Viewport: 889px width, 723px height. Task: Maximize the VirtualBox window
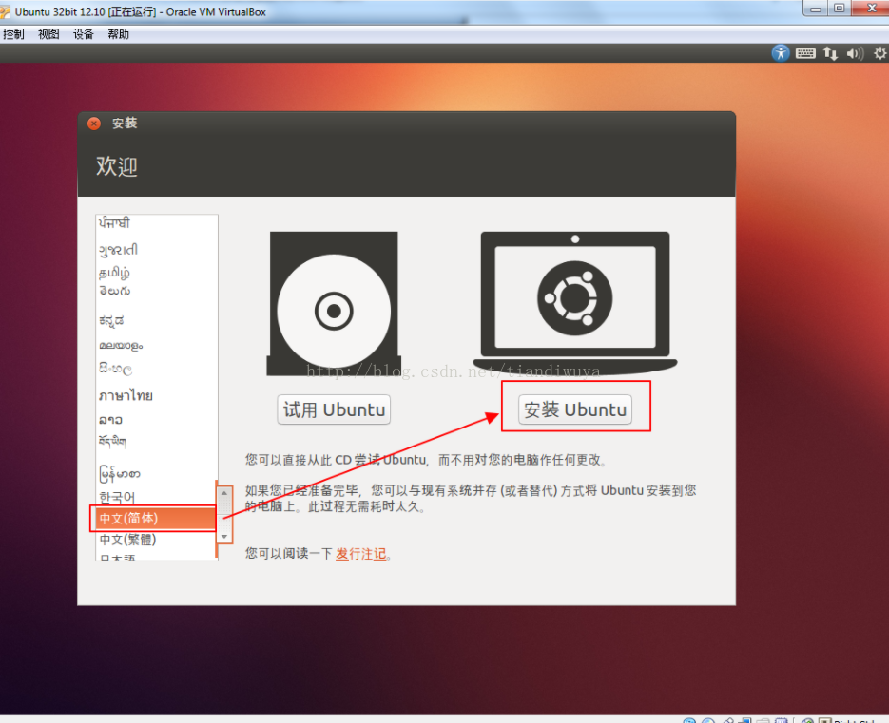pyautogui.click(x=840, y=8)
